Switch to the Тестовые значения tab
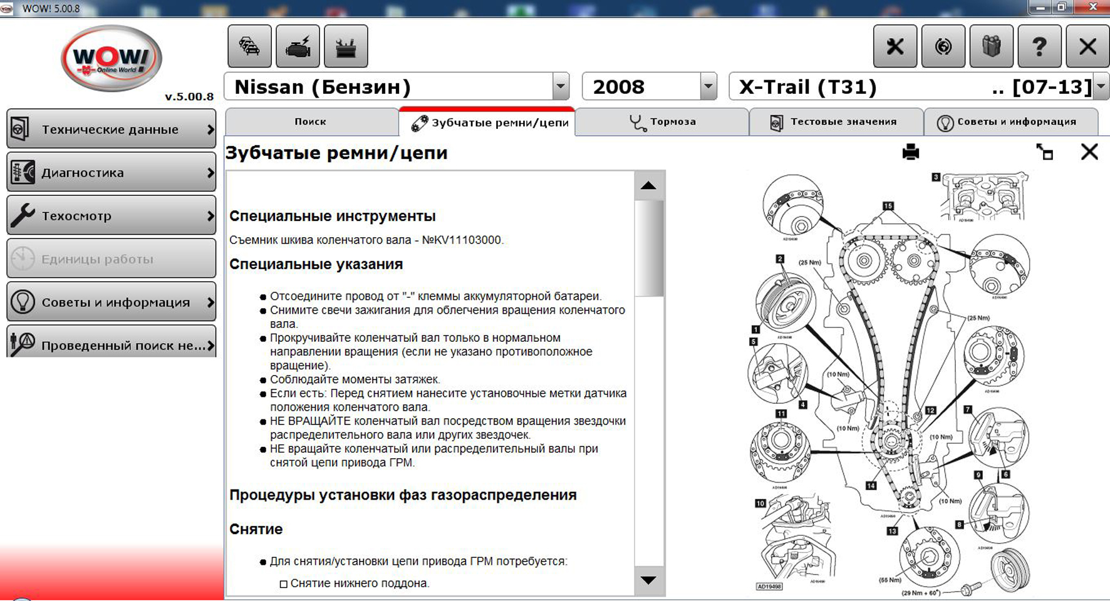The image size is (1110, 601). pyautogui.click(x=836, y=122)
